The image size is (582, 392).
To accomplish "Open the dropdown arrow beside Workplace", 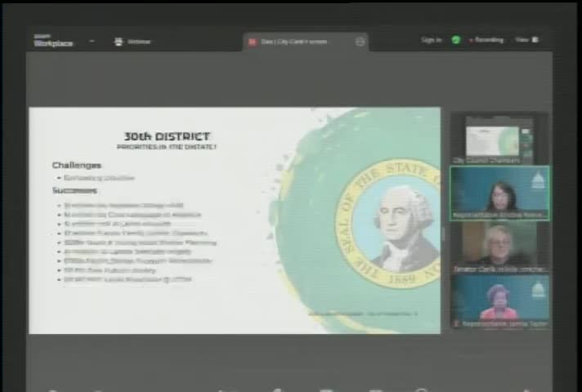I will point(92,41).
